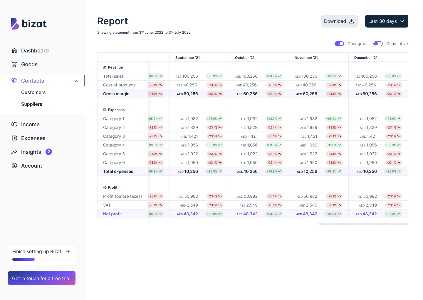Screen dimensions: 423x300
Task: Click November Category 1 +98.9% badge
Action: tap(333, 119)
